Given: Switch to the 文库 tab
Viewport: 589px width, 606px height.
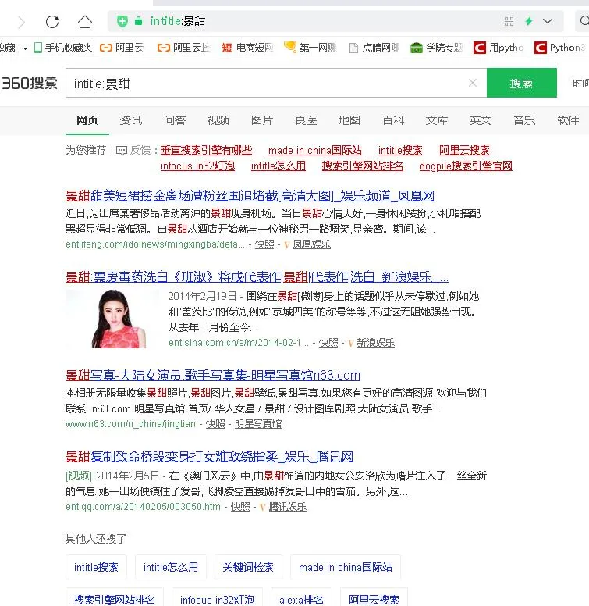Looking at the screenshot, I should tap(437, 120).
